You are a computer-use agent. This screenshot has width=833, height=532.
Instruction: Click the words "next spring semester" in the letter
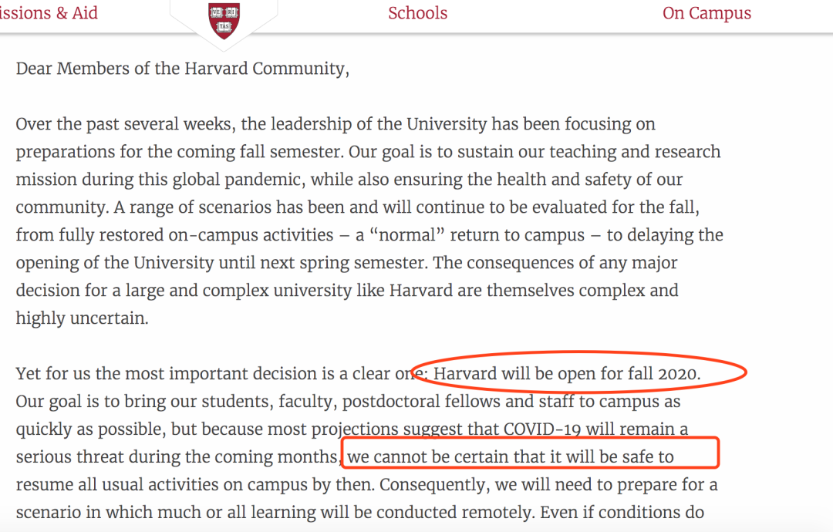[343, 264]
